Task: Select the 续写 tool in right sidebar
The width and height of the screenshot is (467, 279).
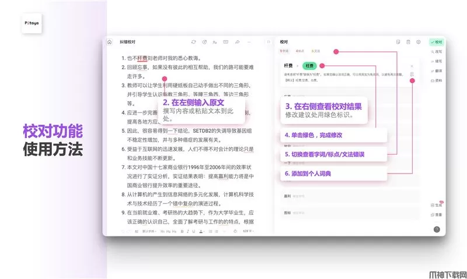Action: tap(436, 61)
